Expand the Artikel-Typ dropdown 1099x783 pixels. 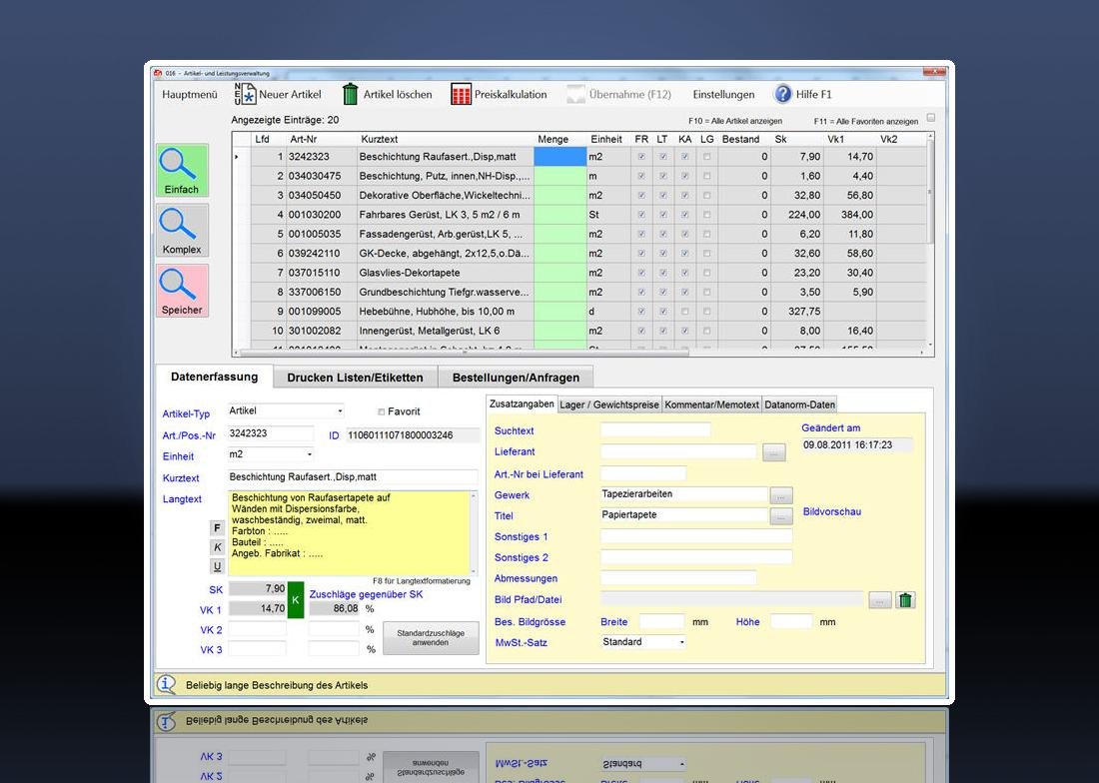coord(340,410)
